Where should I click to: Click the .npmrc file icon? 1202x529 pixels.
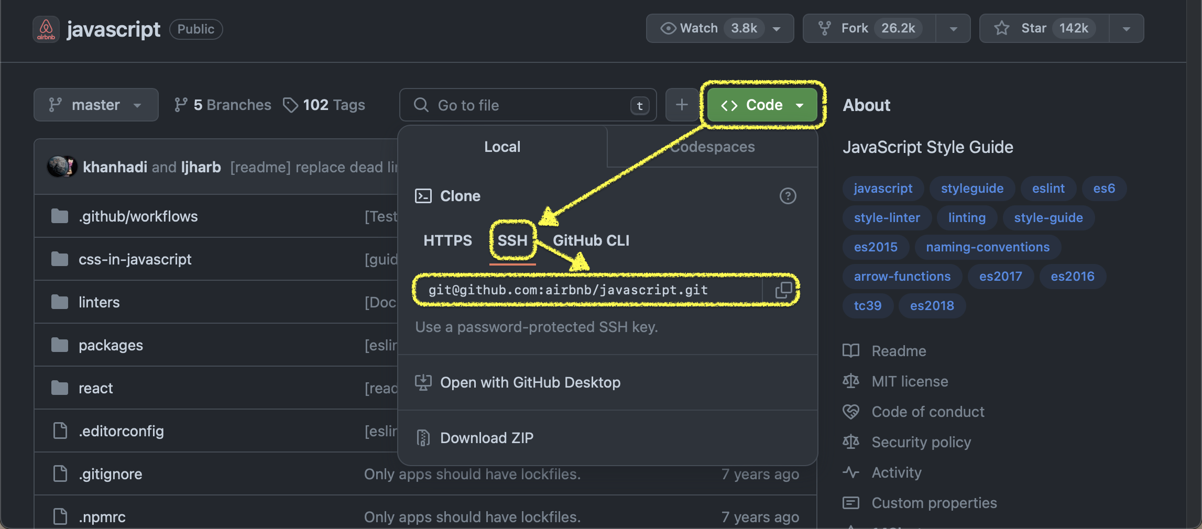[x=60, y=516]
